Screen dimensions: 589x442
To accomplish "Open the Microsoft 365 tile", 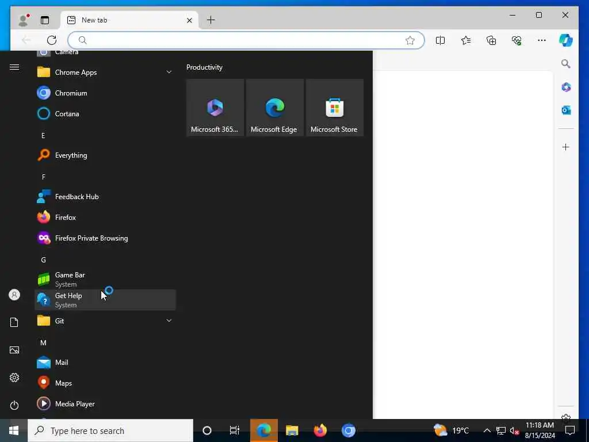I will (x=215, y=108).
